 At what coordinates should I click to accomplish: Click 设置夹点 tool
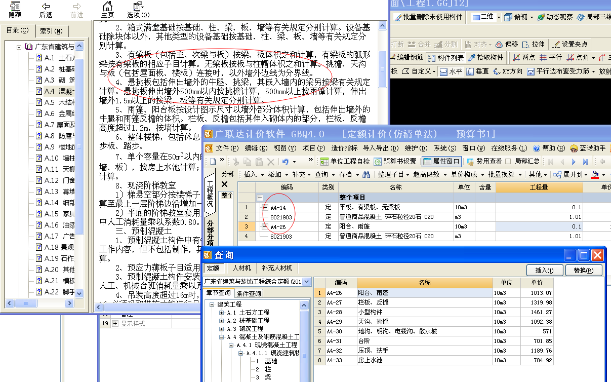click(x=570, y=44)
